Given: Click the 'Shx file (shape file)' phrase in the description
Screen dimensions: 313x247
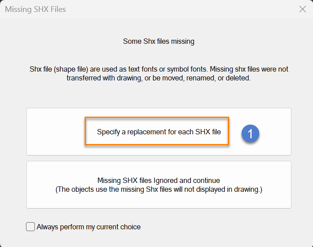Looking at the screenshot, I should click(59, 69).
